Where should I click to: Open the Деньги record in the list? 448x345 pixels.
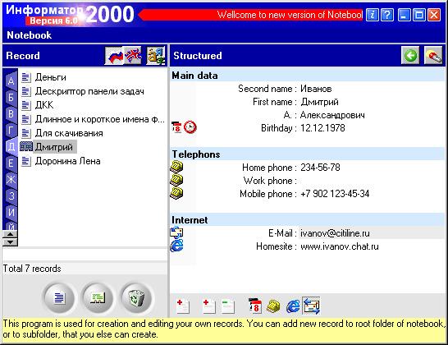coord(50,77)
